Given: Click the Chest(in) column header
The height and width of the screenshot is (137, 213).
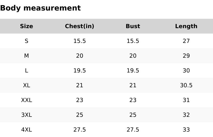Looking at the screenshot, I should tap(80, 26).
